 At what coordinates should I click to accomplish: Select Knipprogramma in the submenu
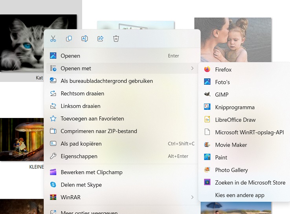click(x=235, y=107)
